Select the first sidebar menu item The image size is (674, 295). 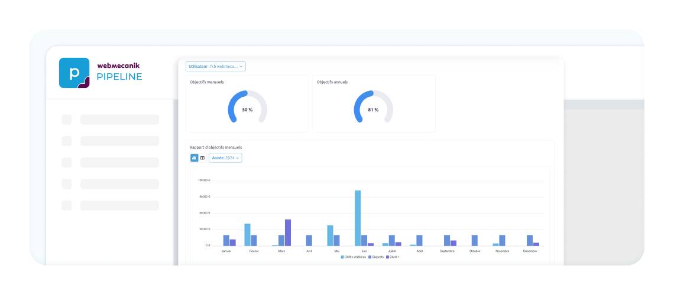111,120
